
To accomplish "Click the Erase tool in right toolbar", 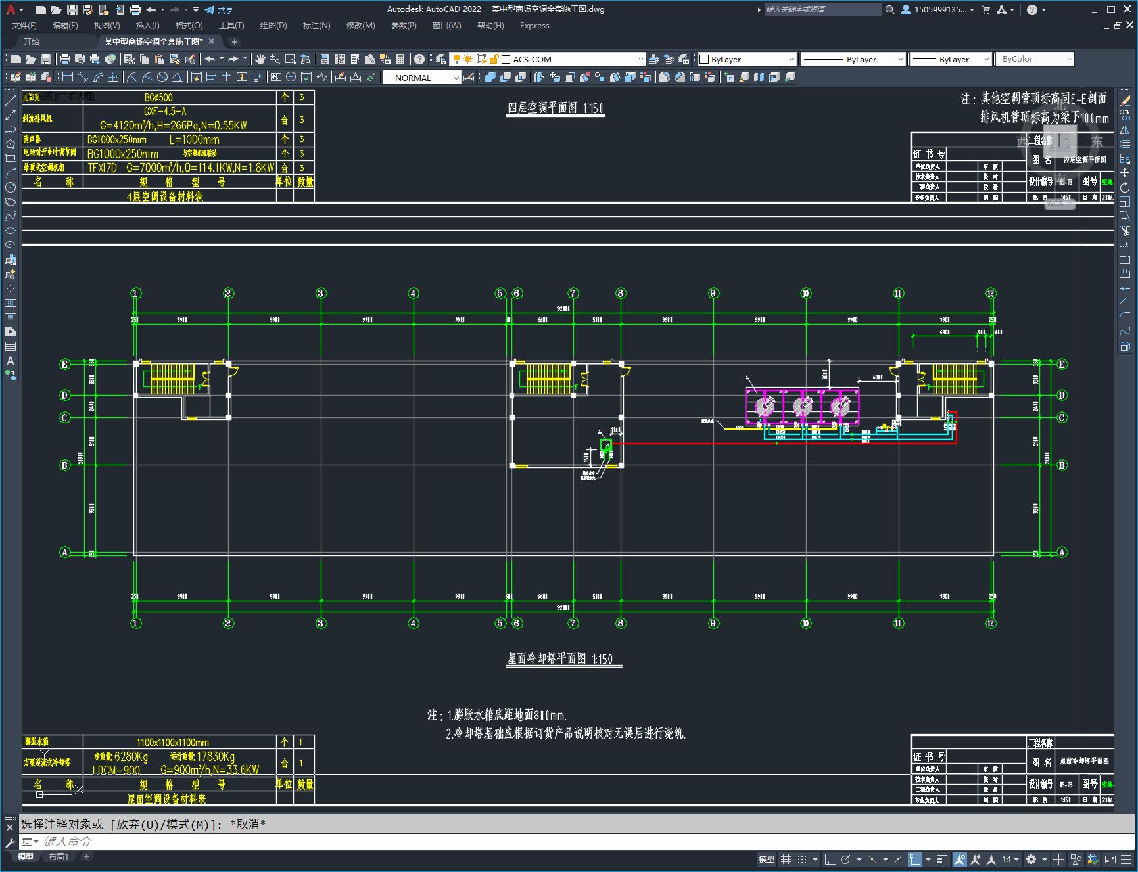I will (x=1125, y=100).
